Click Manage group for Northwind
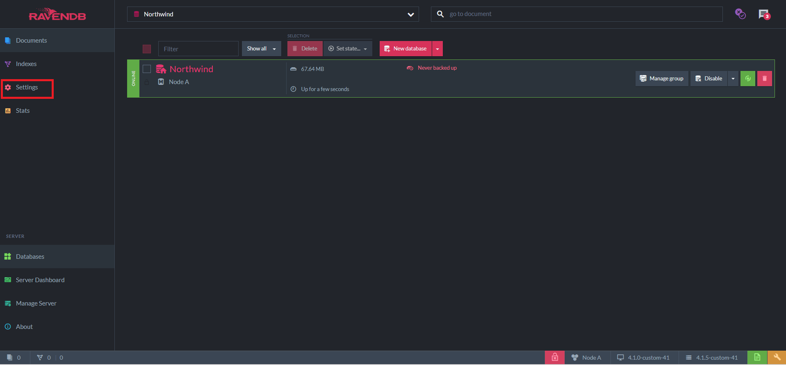 click(x=662, y=78)
